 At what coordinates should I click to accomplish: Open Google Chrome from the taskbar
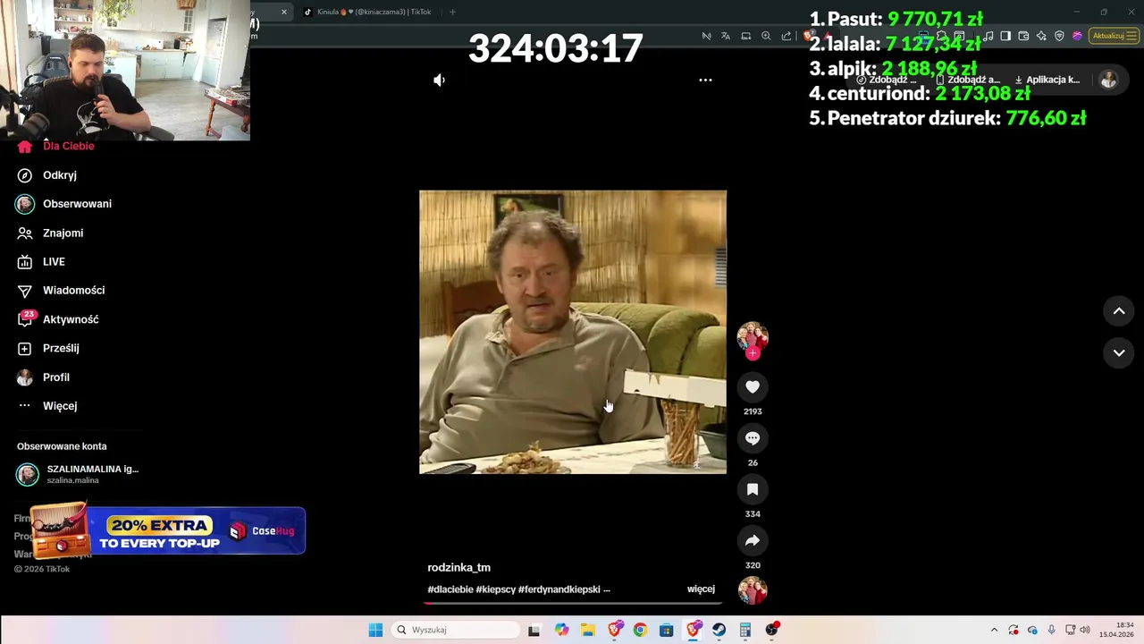click(640, 630)
